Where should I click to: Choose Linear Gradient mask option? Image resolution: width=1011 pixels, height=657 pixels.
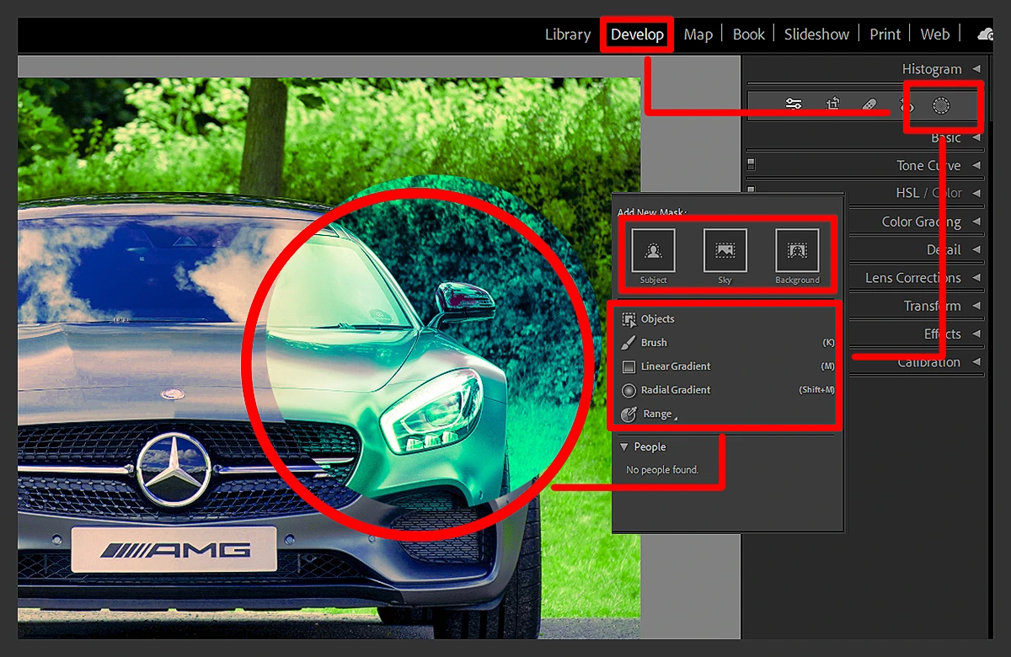[728, 366]
